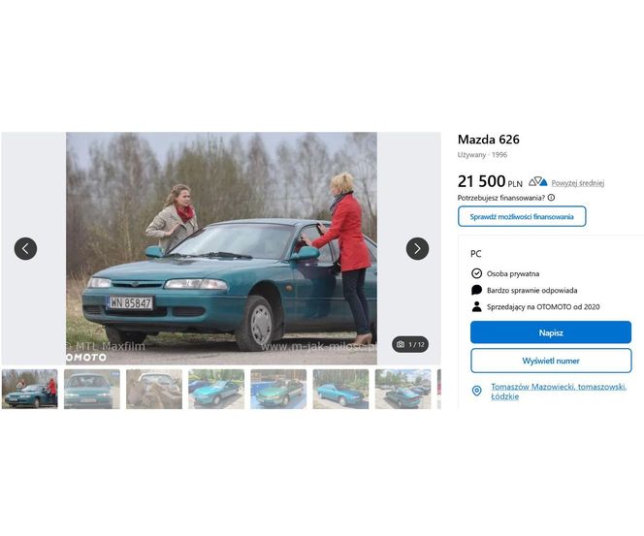Click the financing info circle icon
The height and width of the screenshot is (536, 644).
(551, 198)
